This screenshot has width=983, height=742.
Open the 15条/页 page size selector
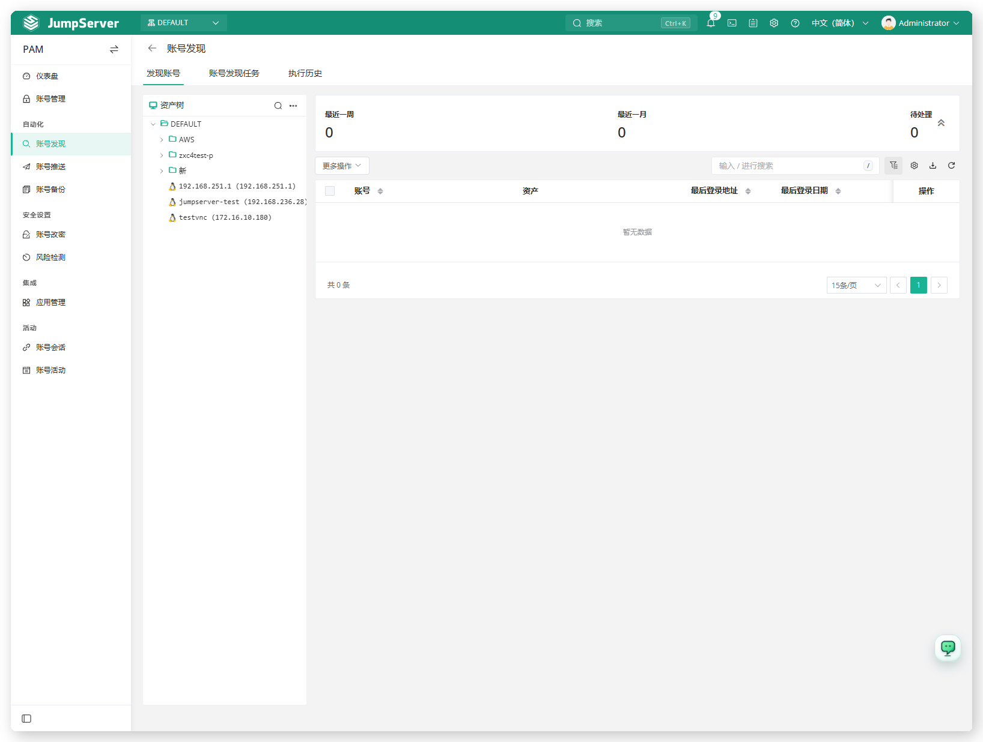[x=856, y=285]
